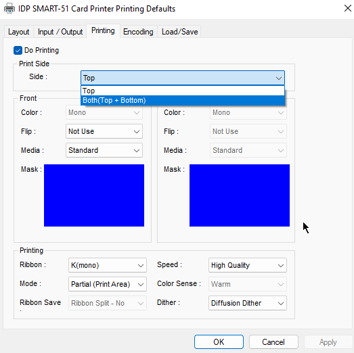The width and height of the screenshot is (354, 353).
Task: Collapse the Side dropdown showing Top
Action: pos(183,78)
